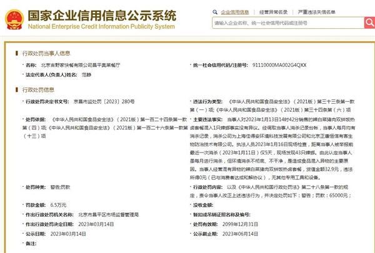Image resolution: width=375 pixels, height=253 pixels.
Task: Select decision number 京昌市监处罚〔2023〕280号
Action: pyautogui.click(x=104, y=102)
